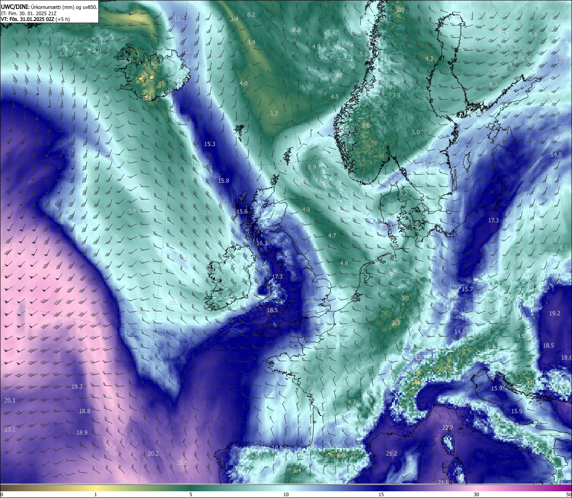Click the 6.1 value at right edge
The width and height of the screenshot is (572, 498).
click(564, 247)
